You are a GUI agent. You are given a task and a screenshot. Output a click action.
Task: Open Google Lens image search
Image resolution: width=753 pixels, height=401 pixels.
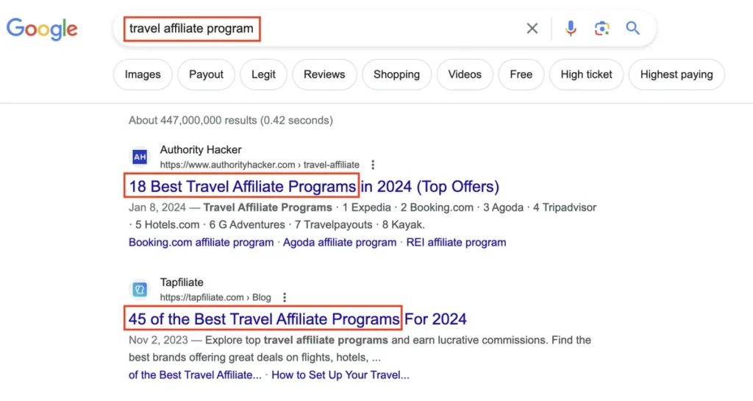click(x=602, y=29)
